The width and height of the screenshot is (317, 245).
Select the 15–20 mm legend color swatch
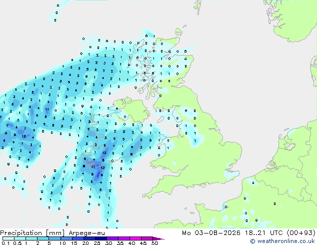point(78,238)
